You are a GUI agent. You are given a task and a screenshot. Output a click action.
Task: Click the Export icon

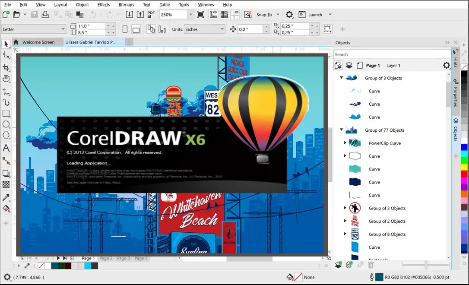(140, 14)
